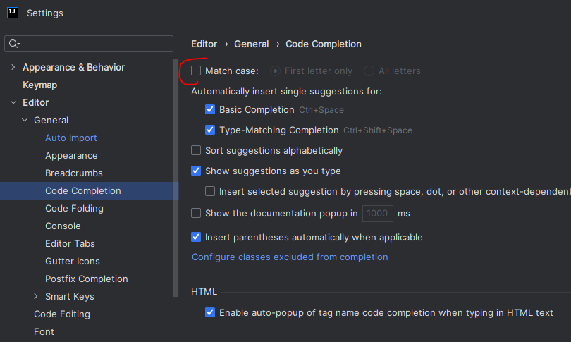
Task: Select Postfix Completion in the tree
Action: [x=87, y=279]
